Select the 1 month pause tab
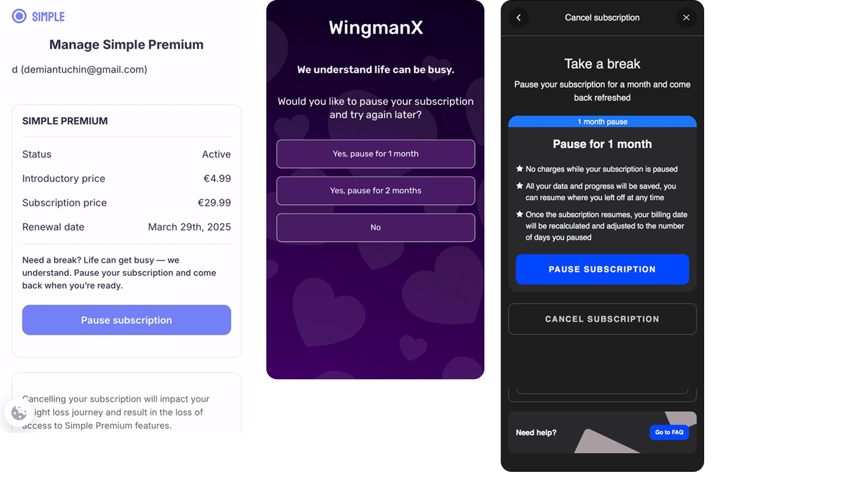Image resolution: width=866 pixels, height=487 pixels. coord(602,122)
